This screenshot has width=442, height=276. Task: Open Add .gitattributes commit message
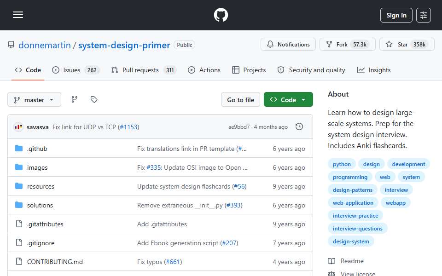[x=162, y=224]
